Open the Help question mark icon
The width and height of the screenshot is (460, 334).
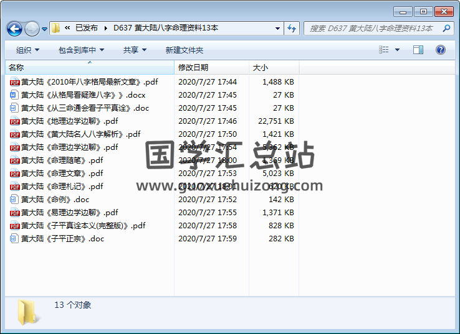440,50
